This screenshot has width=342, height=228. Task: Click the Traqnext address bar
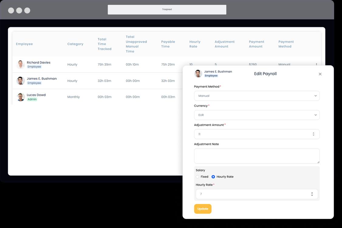167,9
